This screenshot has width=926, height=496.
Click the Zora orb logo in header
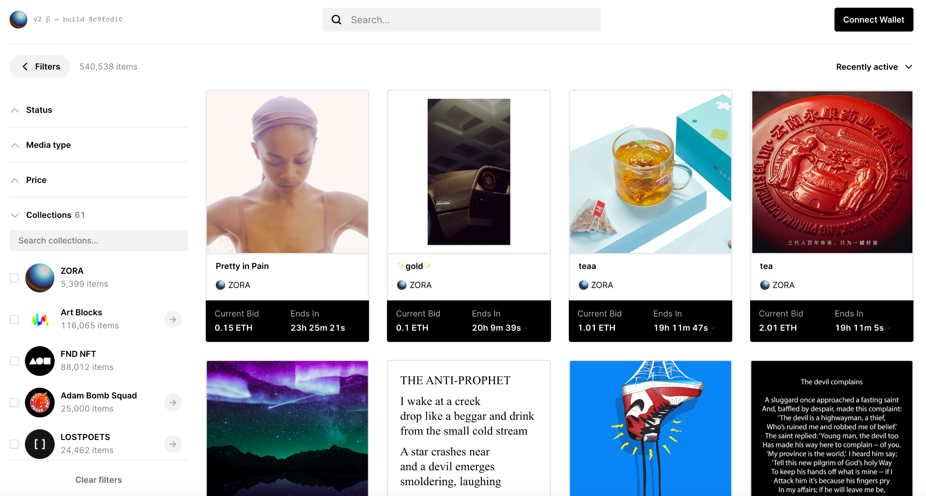pos(19,19)
